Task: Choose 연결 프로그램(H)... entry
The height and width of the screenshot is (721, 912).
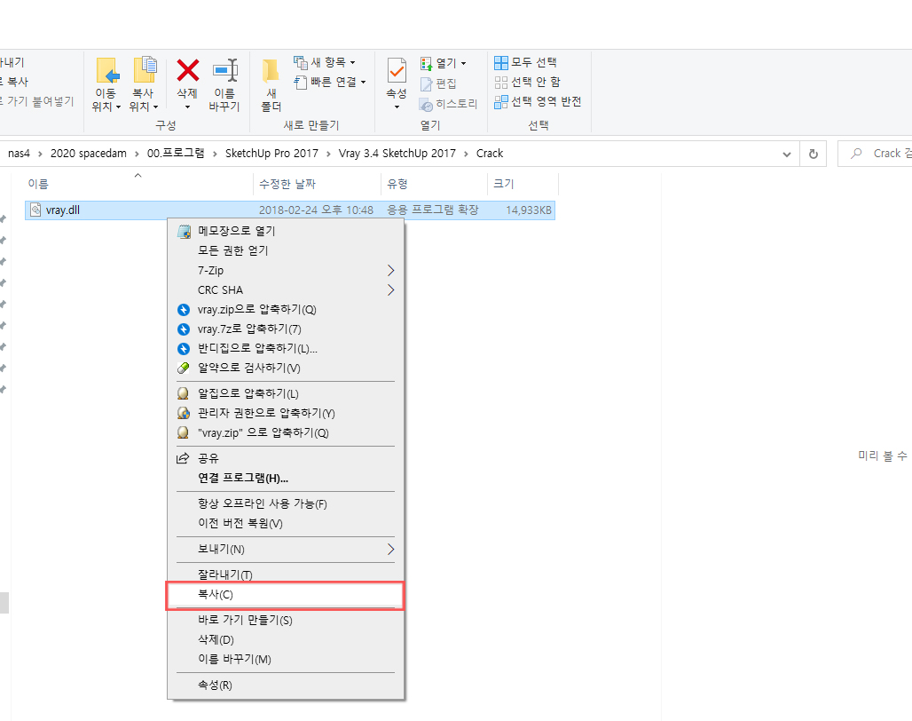Action: pyautogui.click(x=286, y=479)
